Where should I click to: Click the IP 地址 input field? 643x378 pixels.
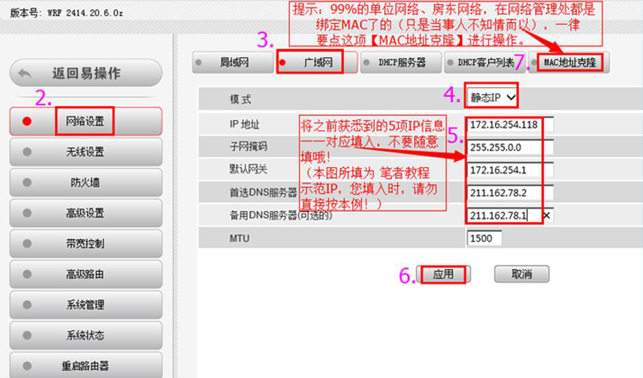510,125
